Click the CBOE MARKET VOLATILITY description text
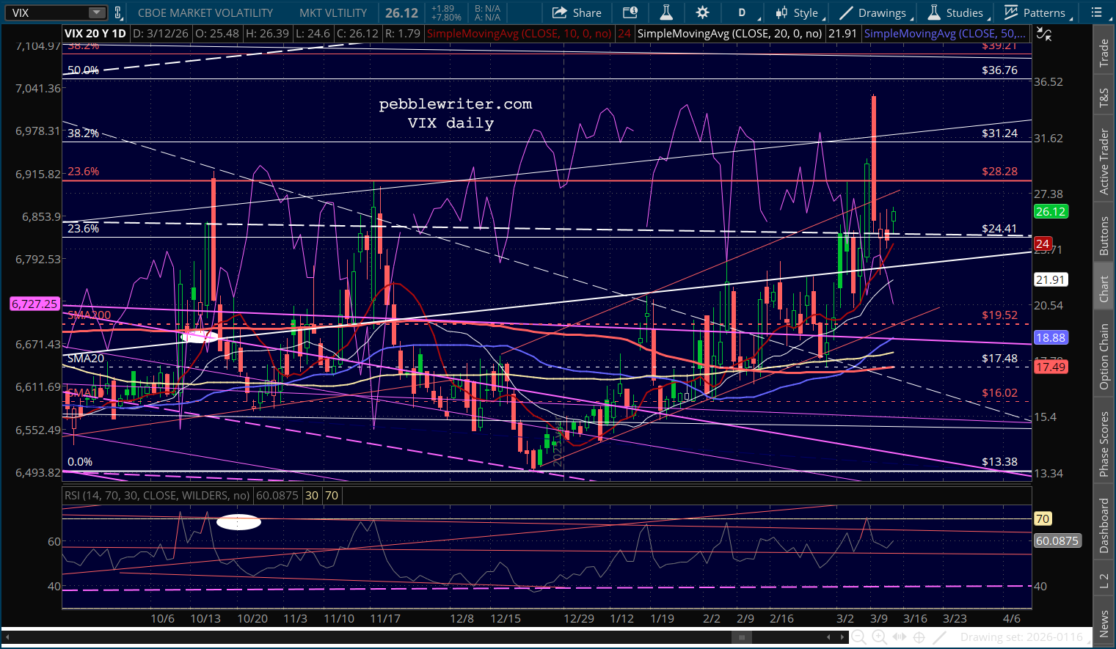 [x=205, y=12]
